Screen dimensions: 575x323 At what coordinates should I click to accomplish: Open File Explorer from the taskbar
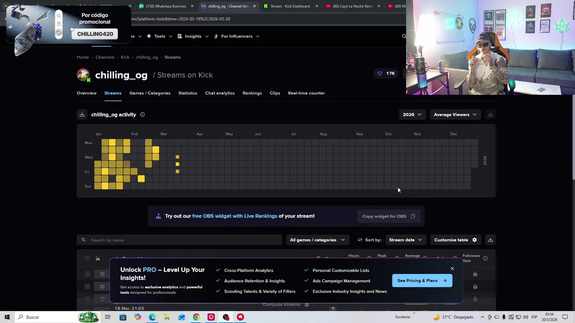pyautogui.click(x=167, y=317)
